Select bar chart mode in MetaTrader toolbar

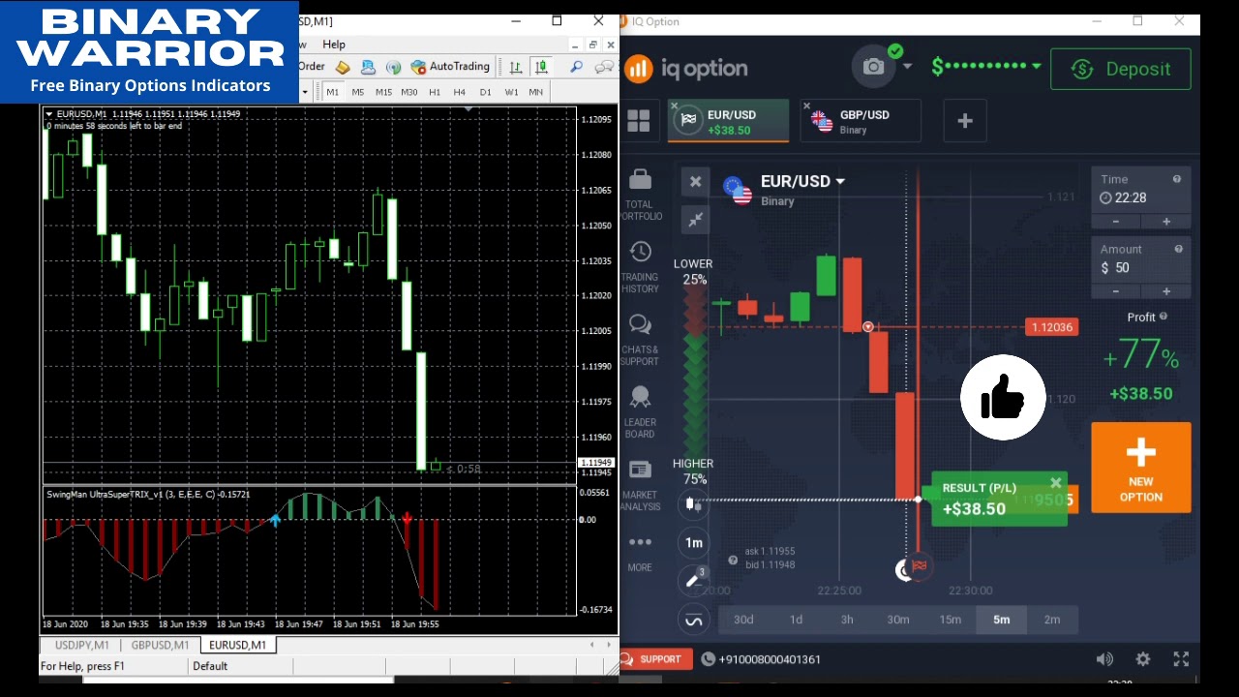[516, 67]
